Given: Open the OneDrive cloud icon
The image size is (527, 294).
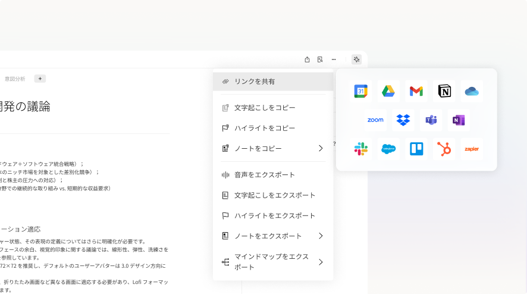Looking at the screenshot, I should click(472, 91).
